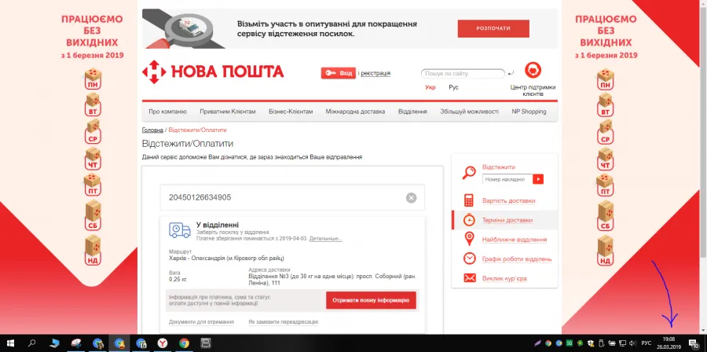Screen dimensions: 707x352
Task: Open the Детальніше... link about paid storage
Action: pos(325,238)
